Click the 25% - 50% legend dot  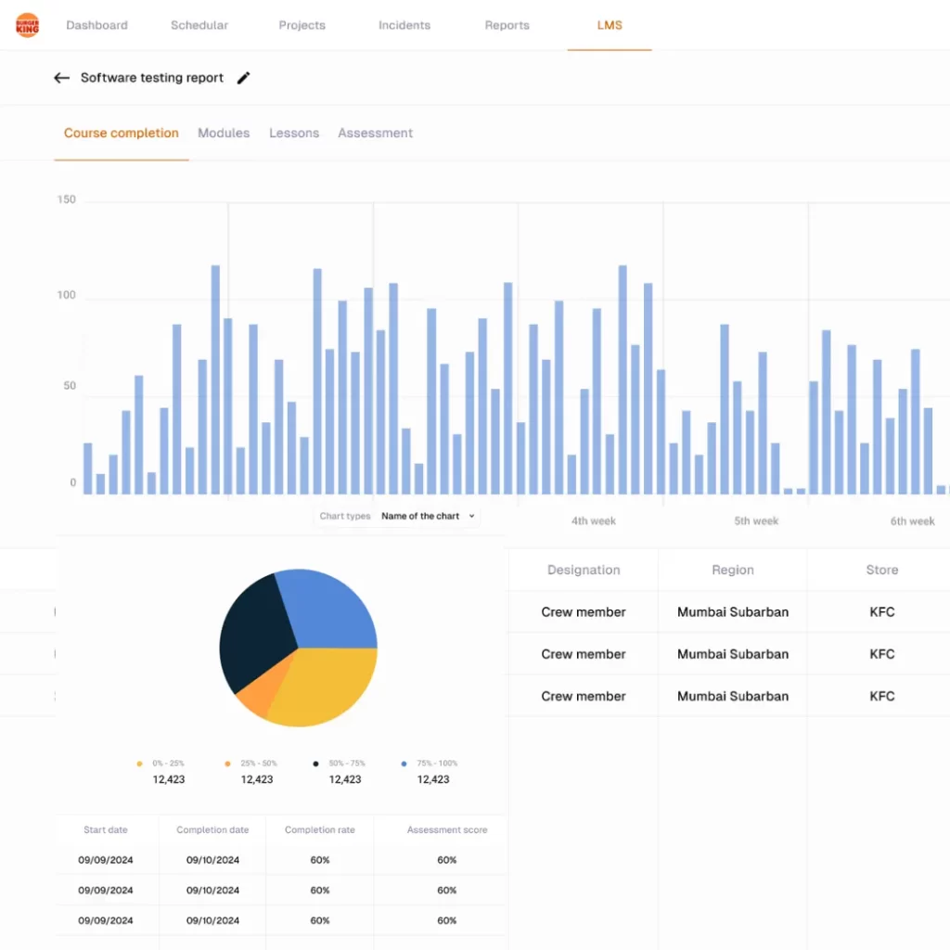click(x=227, y=763)
